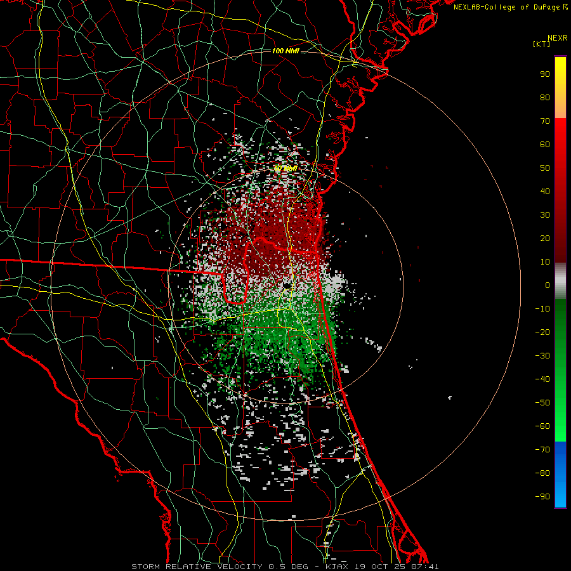
Task: Select the positive 30 knot scale label
Action: [545, 215]
